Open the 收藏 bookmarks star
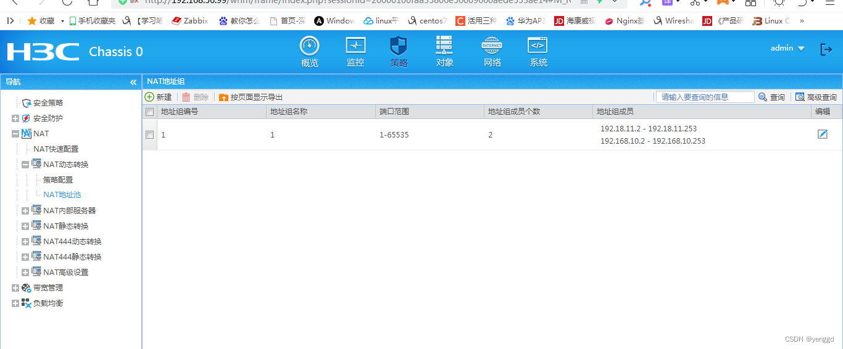Image resolution: width=843 pixels, height=349 pixels. [x=41, y=21]
